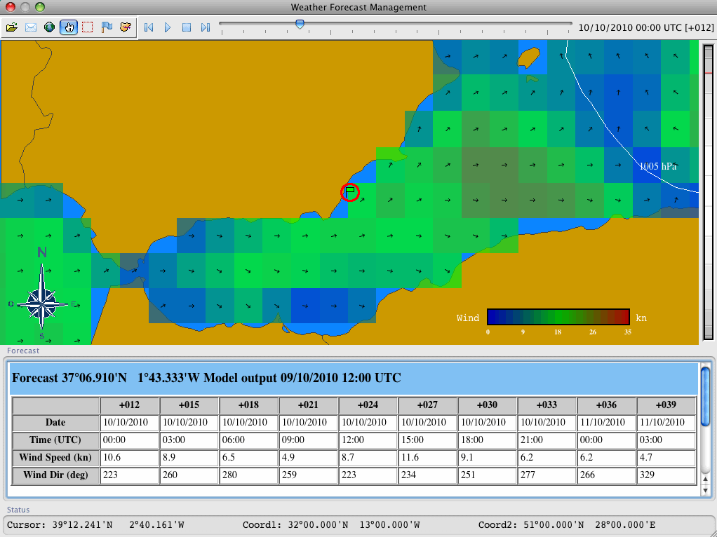Screen dimensions: 717x537
Task: Open a forecast file with the folder icon
Action: tap(12, 27)
